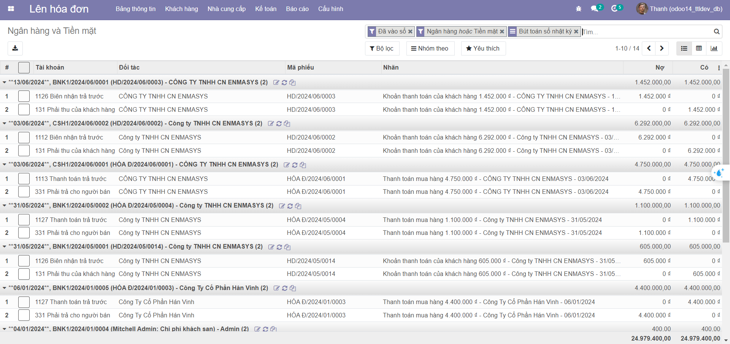Collapse the 13/06/2024 BNK1/2024/06/0001 group

(5, 82)
